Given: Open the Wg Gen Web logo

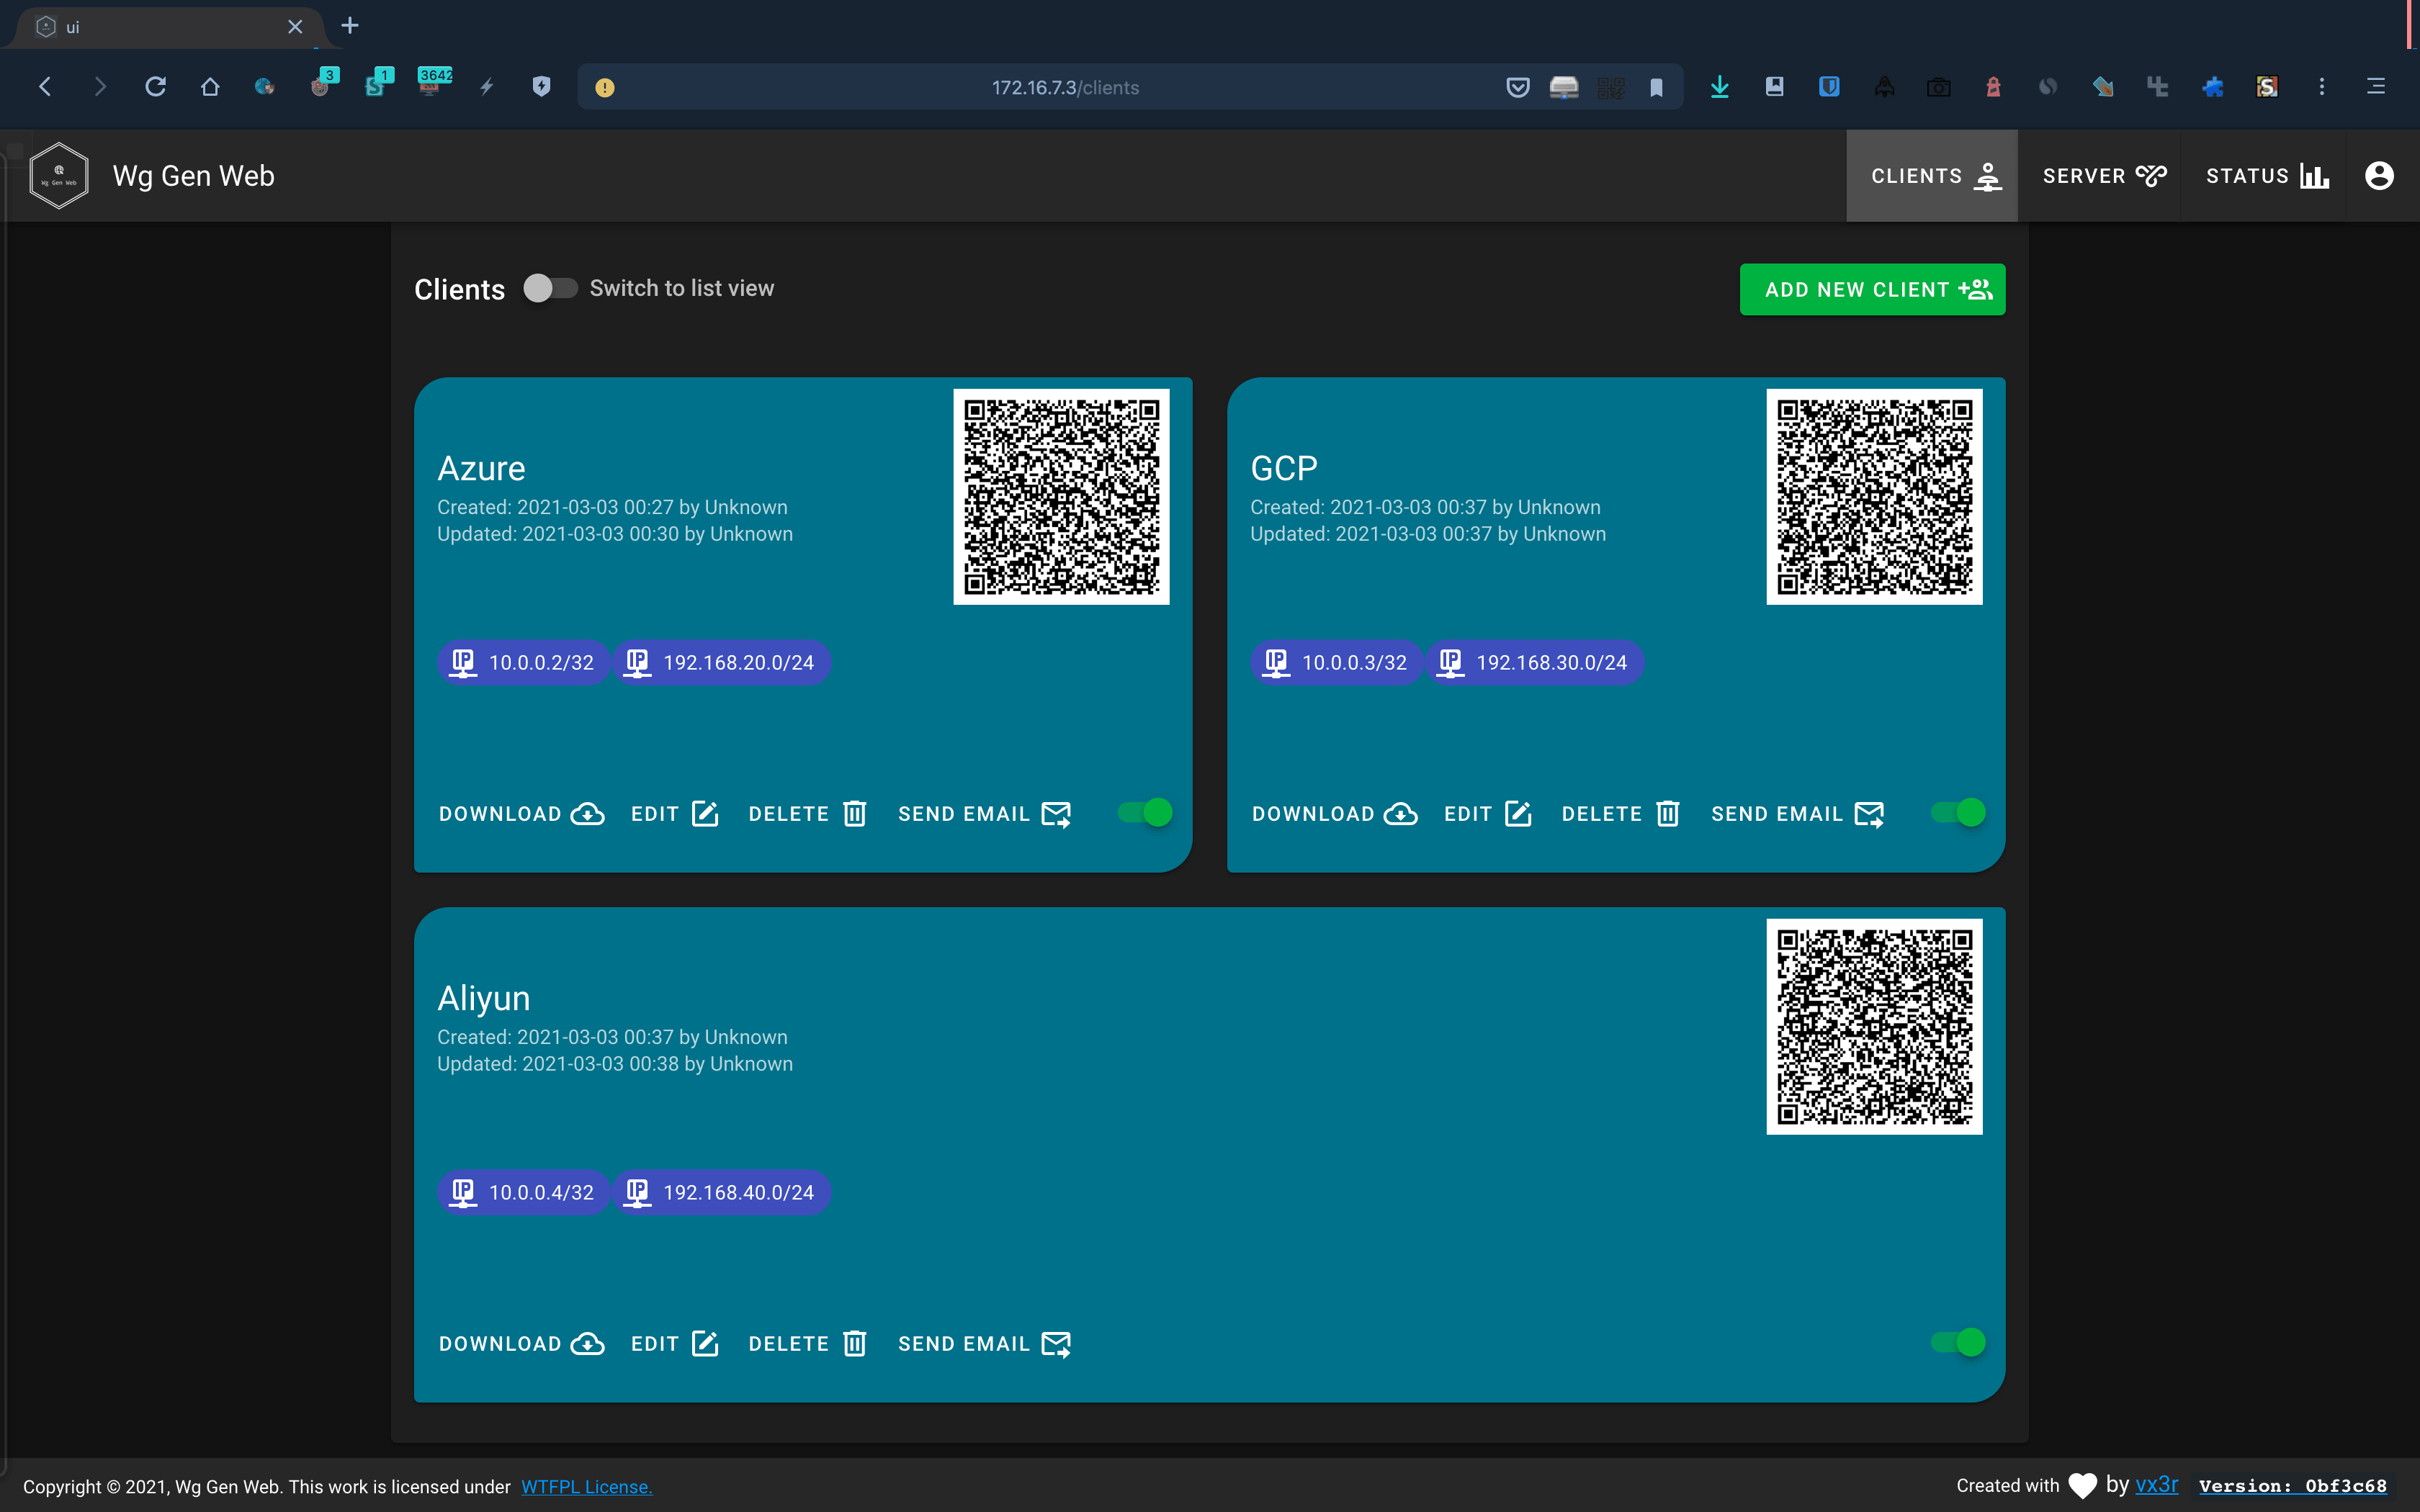Looking at the screenshot, I should pyautogui.click(x=59, y=175).
